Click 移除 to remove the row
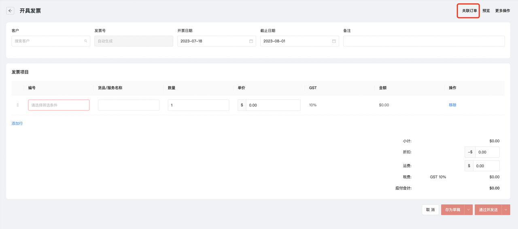This screenshot has width=518, height=229. (452, 105)
